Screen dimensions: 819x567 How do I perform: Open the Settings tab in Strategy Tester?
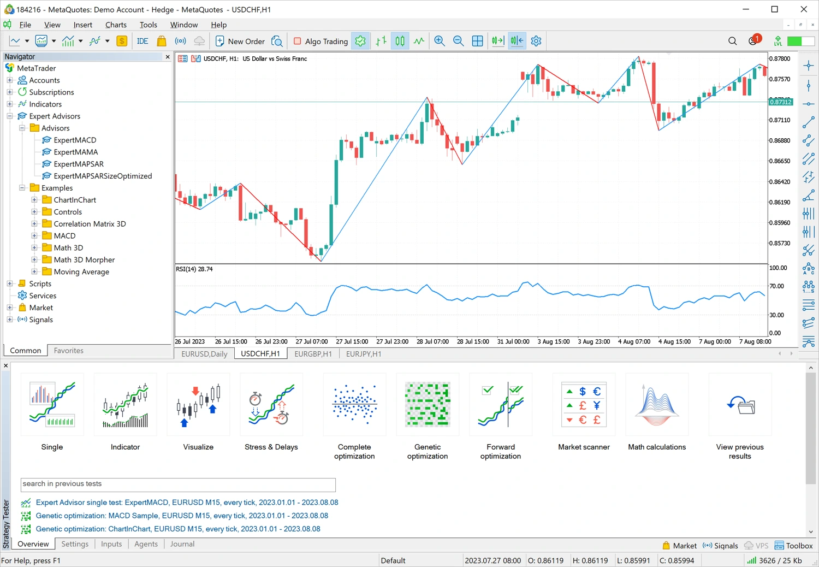pos(75,544)
